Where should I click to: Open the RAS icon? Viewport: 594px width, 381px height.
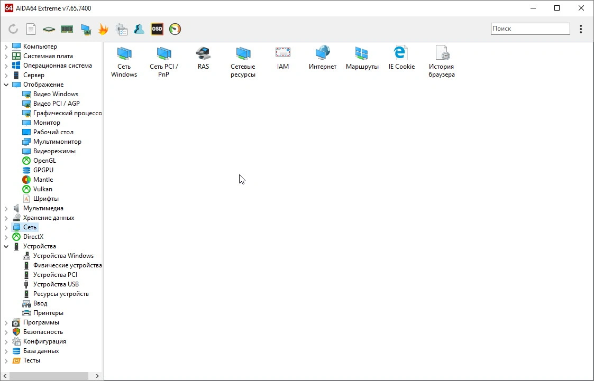(x=204, y=58)
